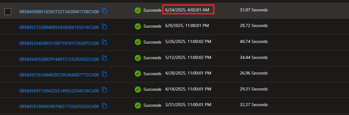This screenshot has width=349, height=115.
Task: Open the run identifier ending 286155519CU00
Action: (x=59, y=28)
